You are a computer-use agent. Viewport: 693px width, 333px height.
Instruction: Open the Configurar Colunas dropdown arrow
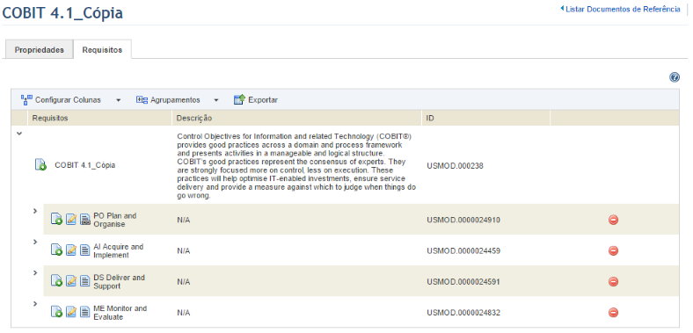tap(118, 100)
